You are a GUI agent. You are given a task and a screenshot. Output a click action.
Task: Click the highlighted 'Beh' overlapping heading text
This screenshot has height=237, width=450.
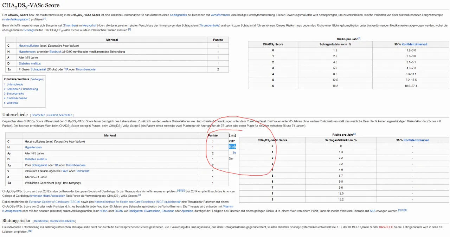pyautogui.click(x=232, y=147)
